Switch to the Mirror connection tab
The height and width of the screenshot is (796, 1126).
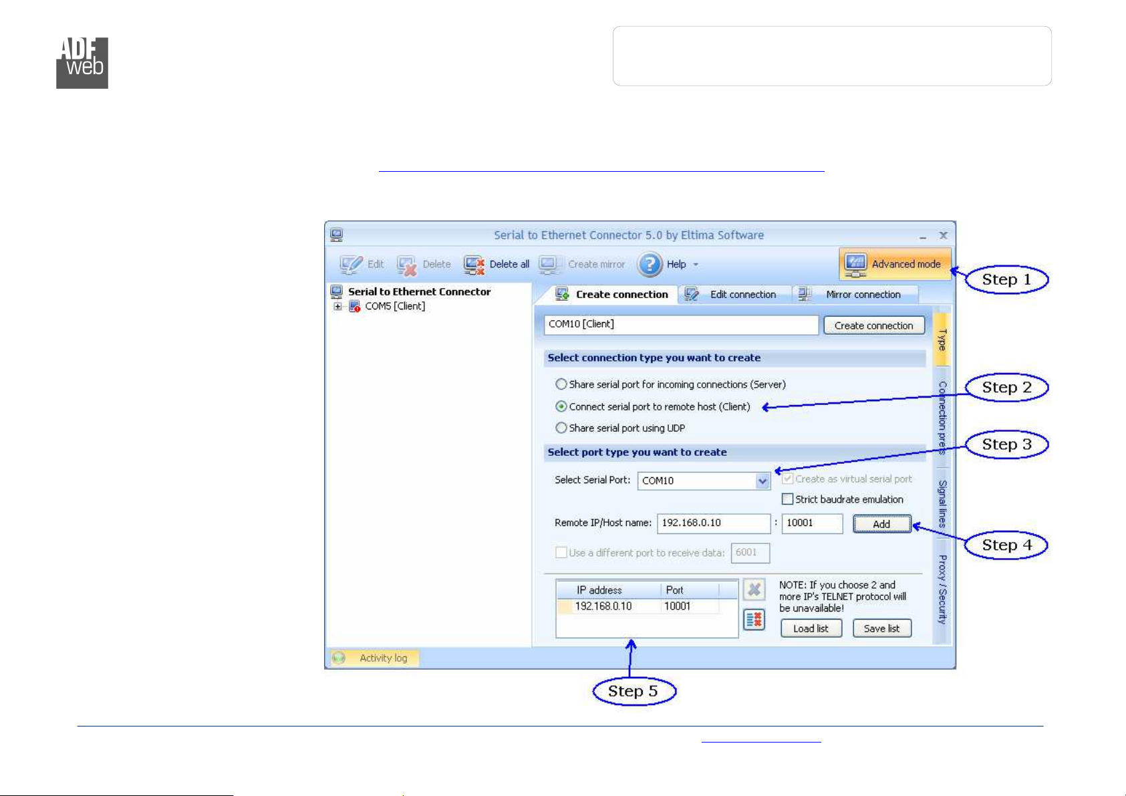pos(855,295)
